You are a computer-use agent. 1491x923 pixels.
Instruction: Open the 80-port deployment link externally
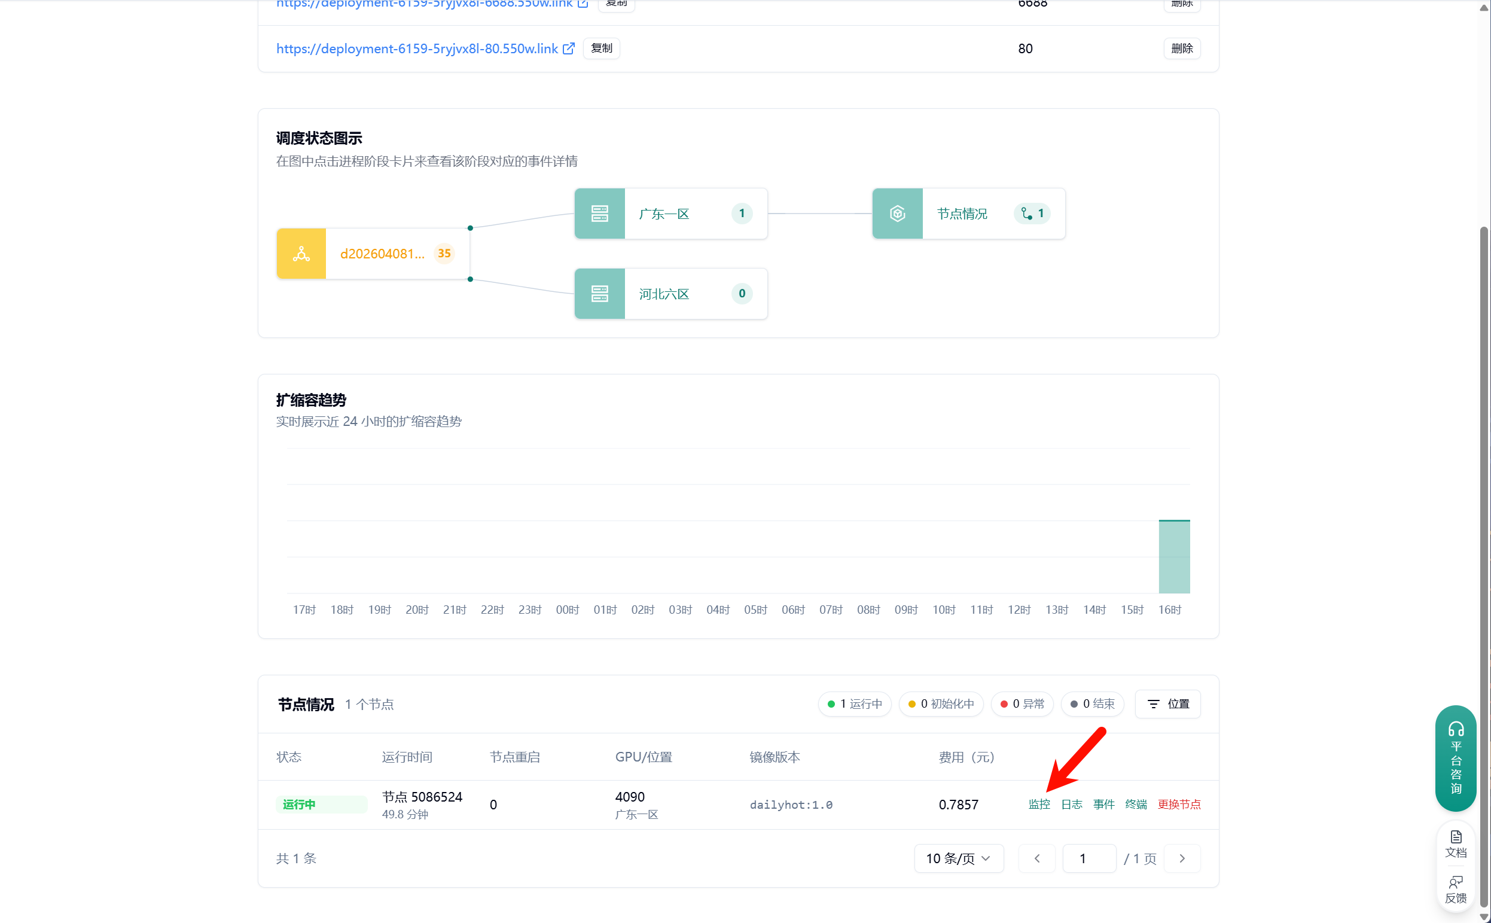568,48
